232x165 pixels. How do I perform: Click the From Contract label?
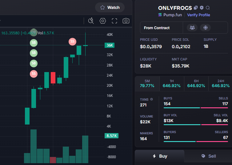(157, 28)
